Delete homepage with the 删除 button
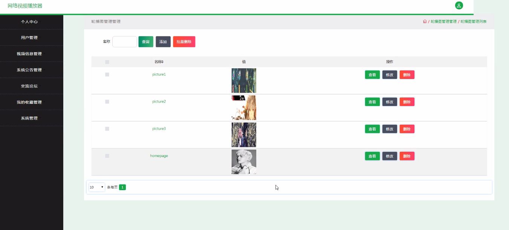The height and width of the screenshot is (230, 509). click(407, 156)
